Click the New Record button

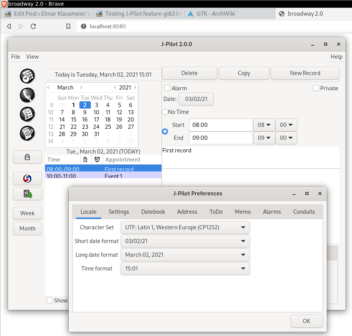pyautogui.click(x=305, y=73)
